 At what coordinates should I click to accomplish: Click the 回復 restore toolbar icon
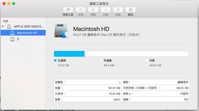[106, 10]
